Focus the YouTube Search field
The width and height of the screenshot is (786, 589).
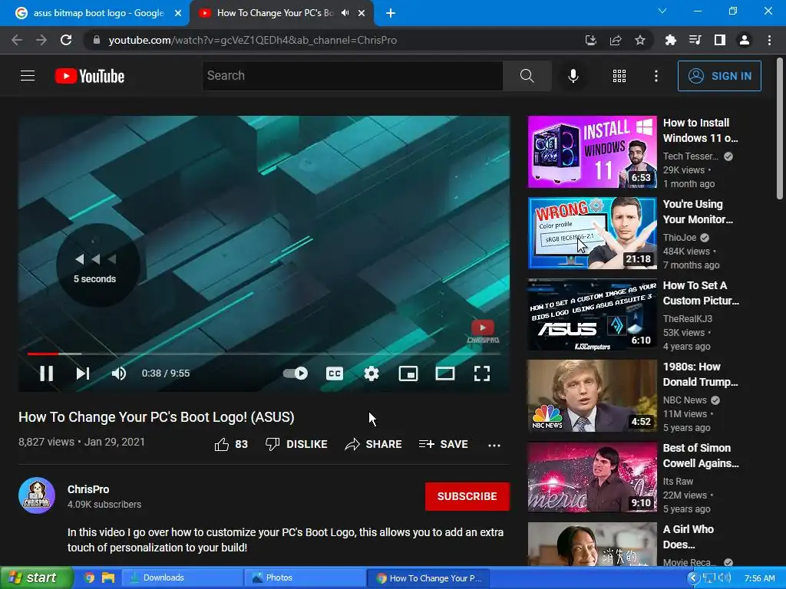pos(352,76)
